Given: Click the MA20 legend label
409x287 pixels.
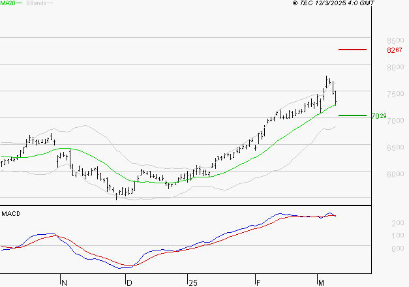Looking at the screenshot, I should click(8, 3).
